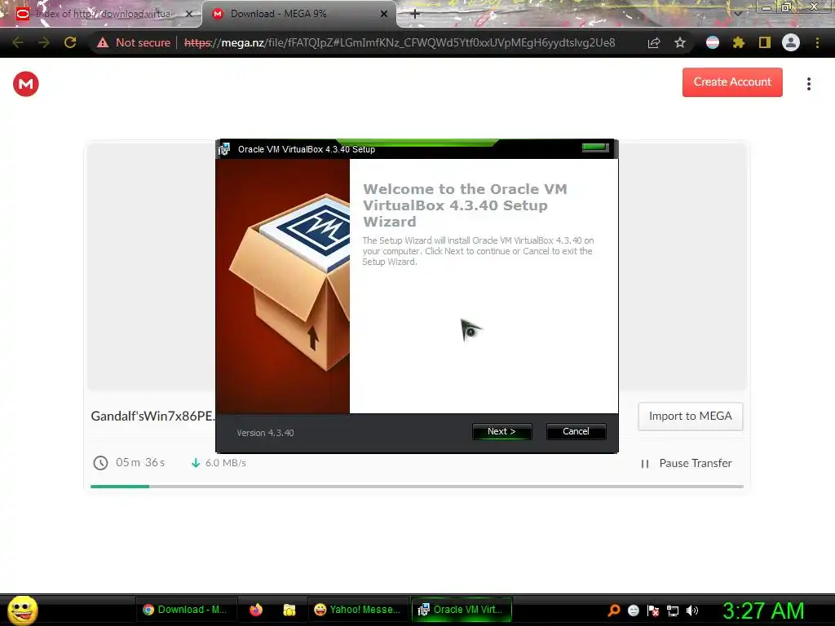Click the round white tray icon
Screen dimensions: 835x626
(633, 611)
